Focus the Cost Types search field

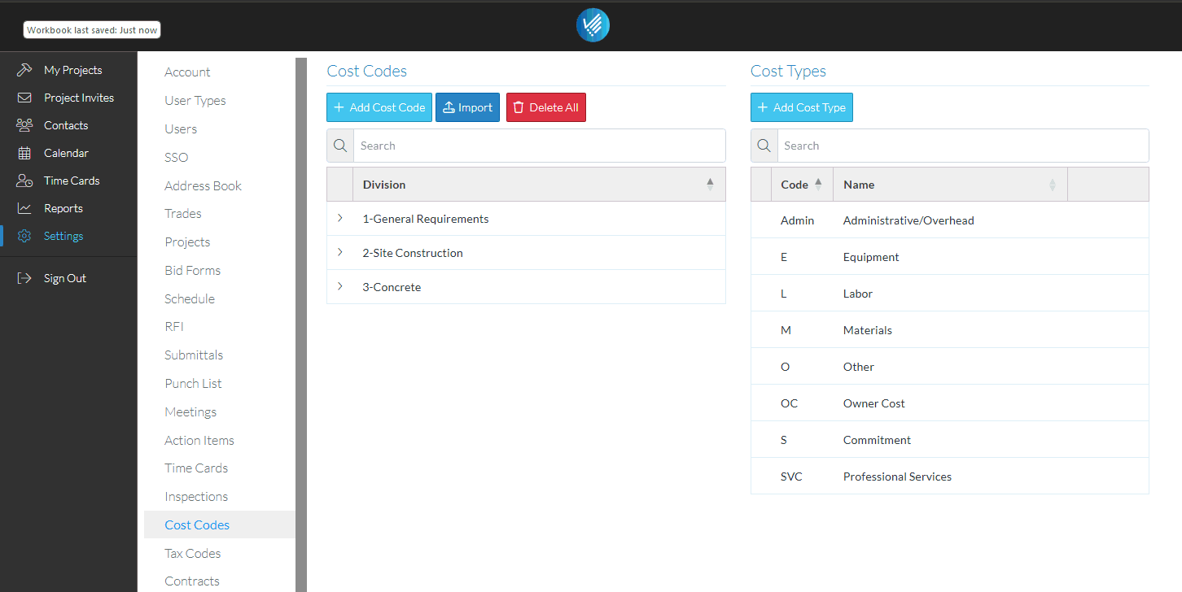(962, 146)
